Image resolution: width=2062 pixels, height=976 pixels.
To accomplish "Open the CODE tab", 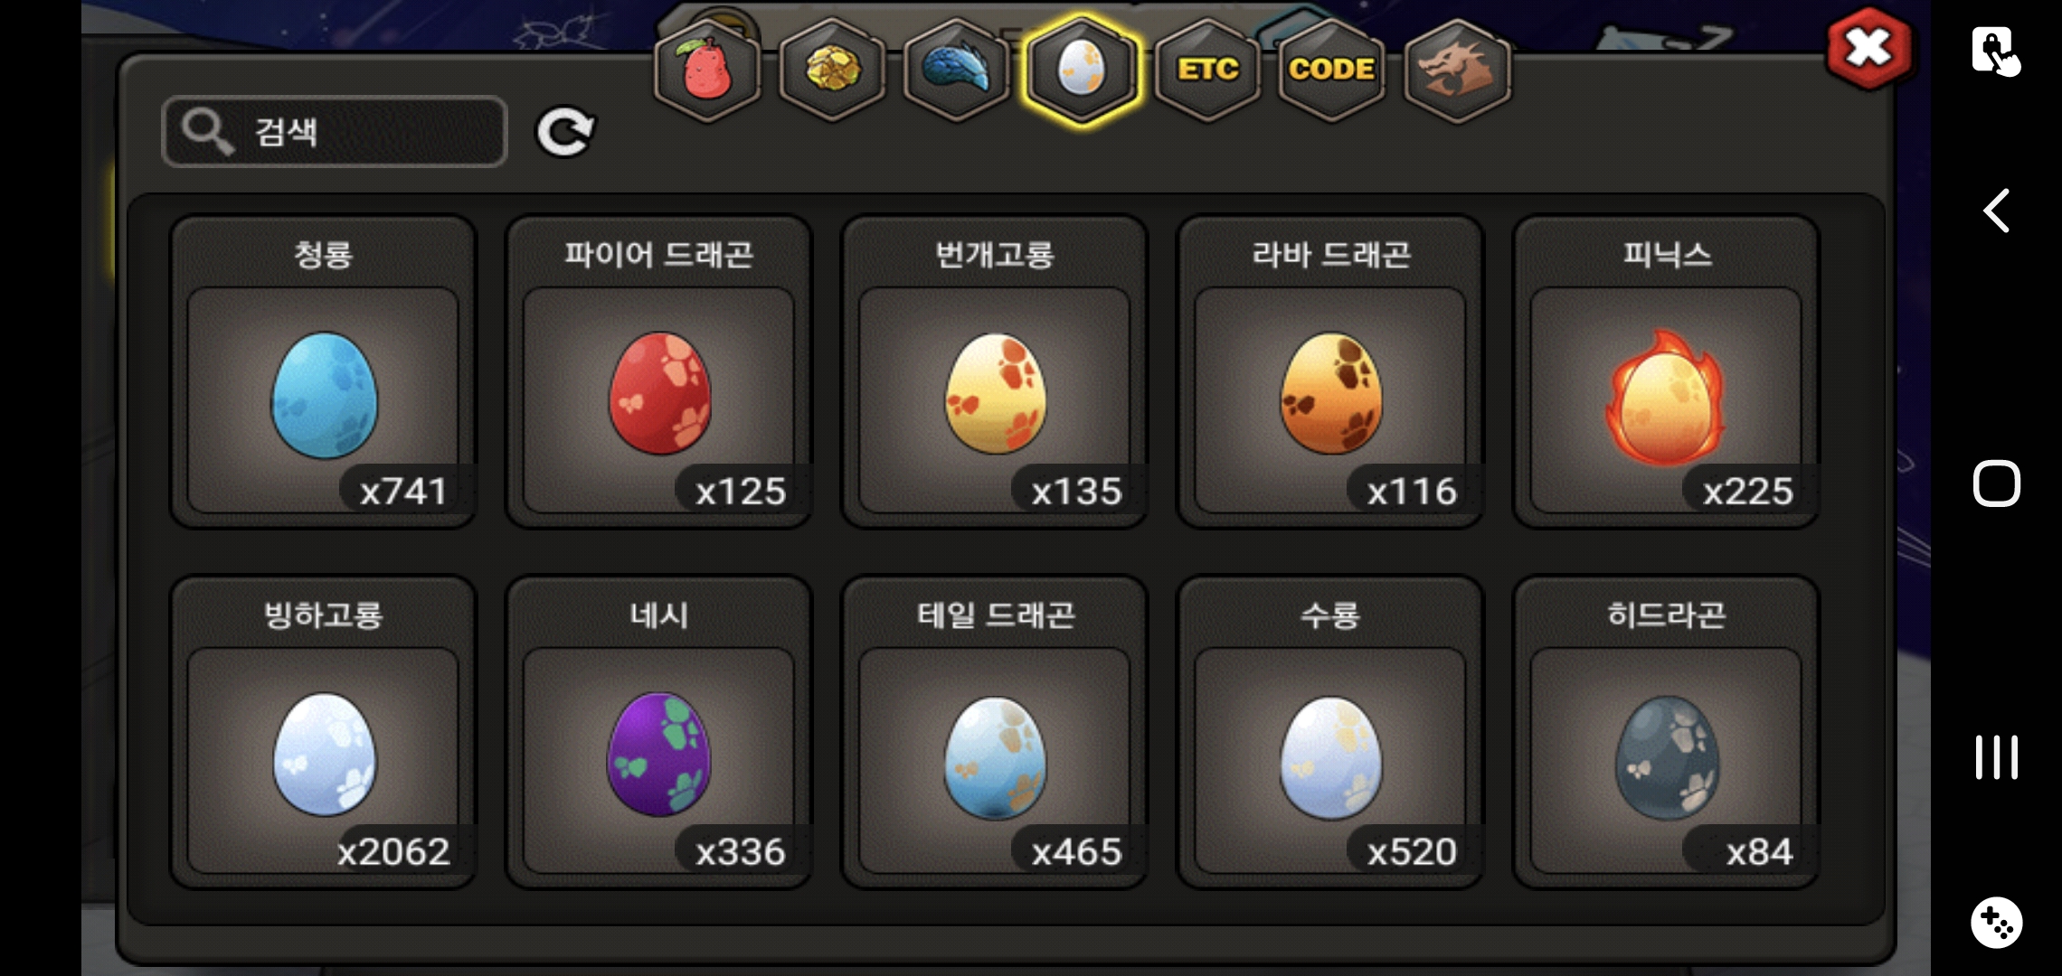I will click(x=1331, y=70).
